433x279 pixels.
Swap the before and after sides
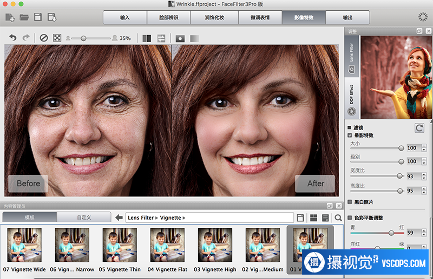[x=161, y=38]
